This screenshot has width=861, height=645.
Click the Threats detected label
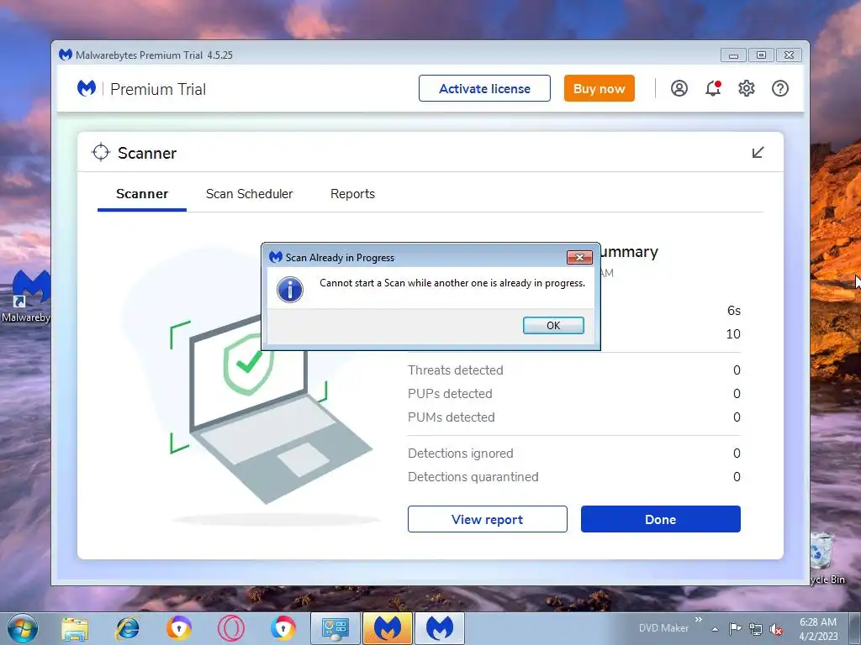point(455,370)
